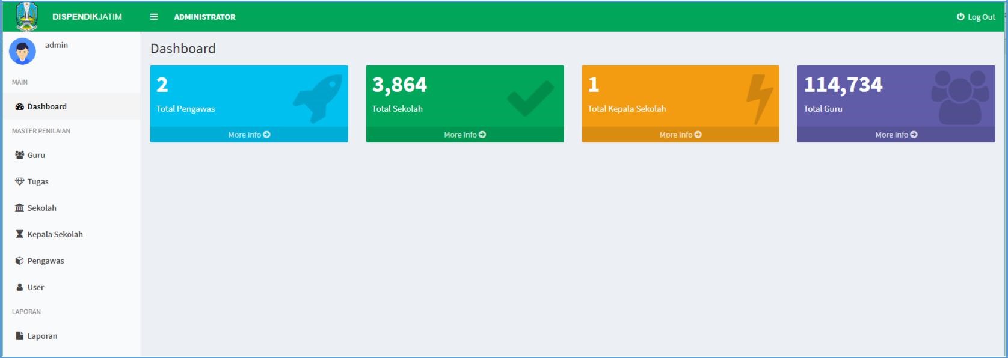Go to Sekolah master page
The image size is (1008, 358).
tap(41, 208)
